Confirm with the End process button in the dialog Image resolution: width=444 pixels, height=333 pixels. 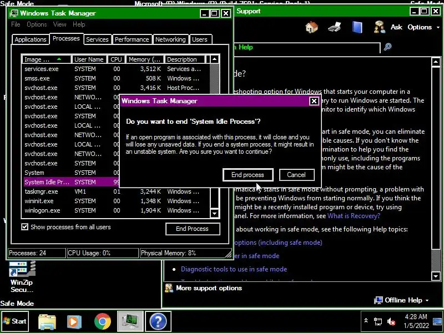(248, 175)
